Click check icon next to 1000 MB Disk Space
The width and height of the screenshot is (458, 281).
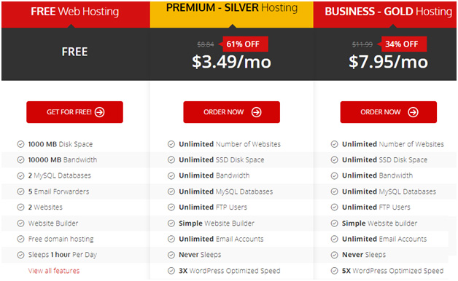20,144
